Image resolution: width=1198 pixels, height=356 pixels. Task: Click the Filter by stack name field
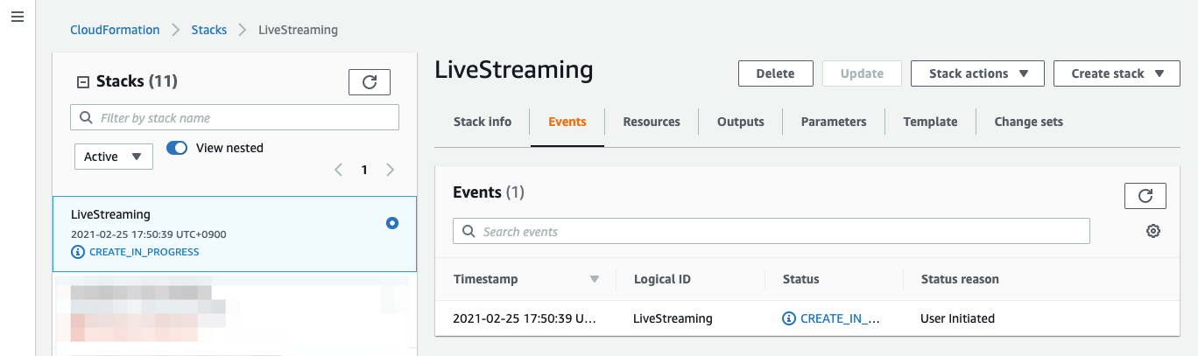235,117
